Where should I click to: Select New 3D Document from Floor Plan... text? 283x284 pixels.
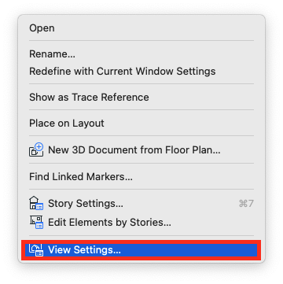134,150
